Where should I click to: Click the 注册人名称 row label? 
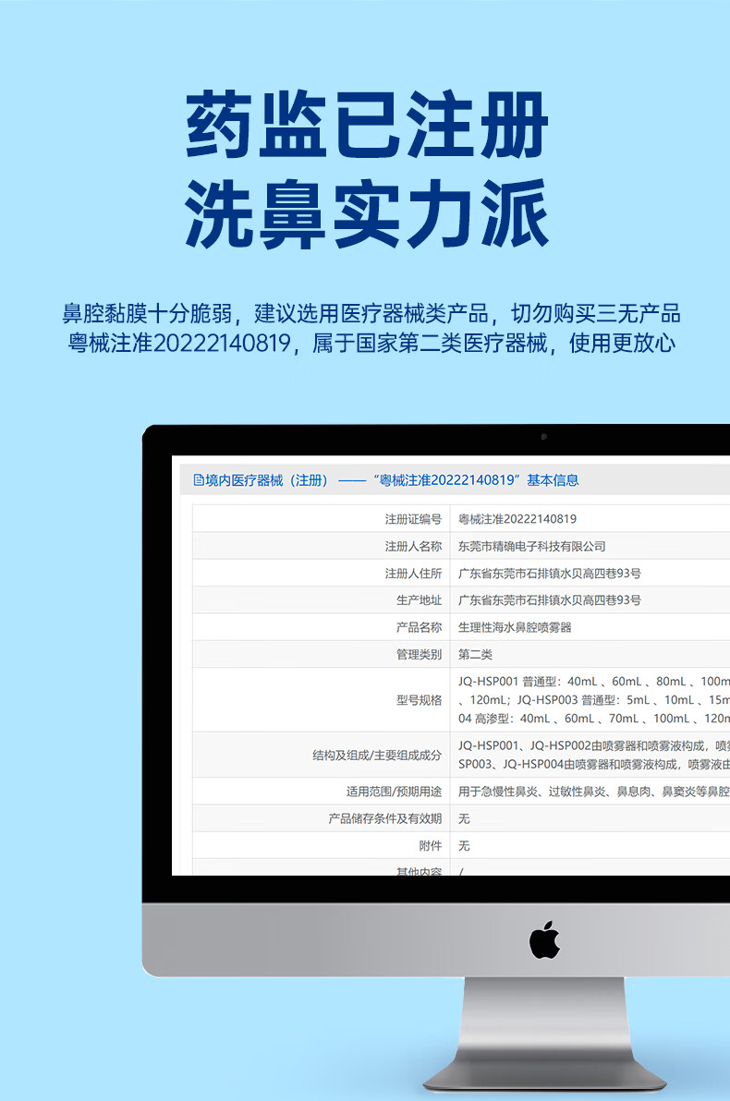click(413, 546)
